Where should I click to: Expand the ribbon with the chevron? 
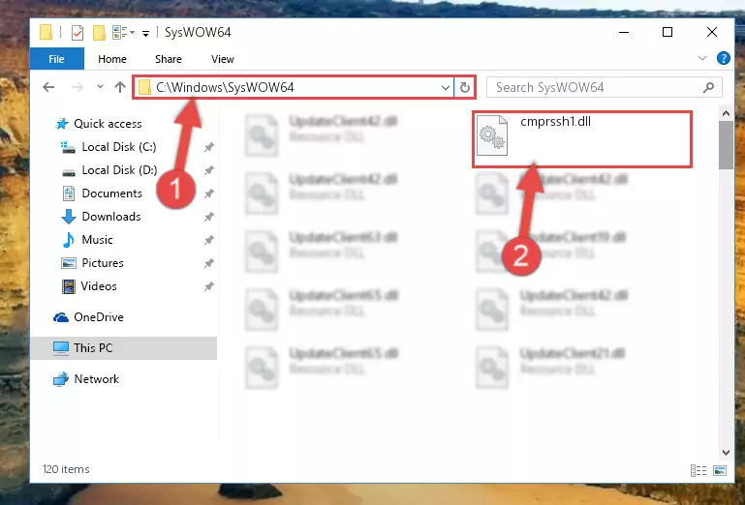(701, 58)
